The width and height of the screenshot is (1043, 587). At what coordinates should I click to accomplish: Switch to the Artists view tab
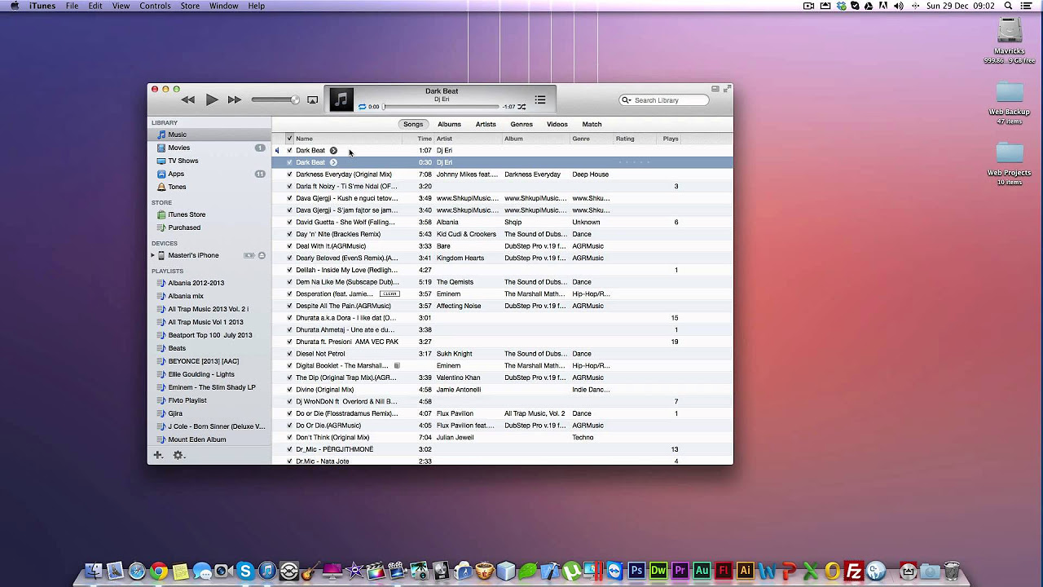click(x=486, y=124)
